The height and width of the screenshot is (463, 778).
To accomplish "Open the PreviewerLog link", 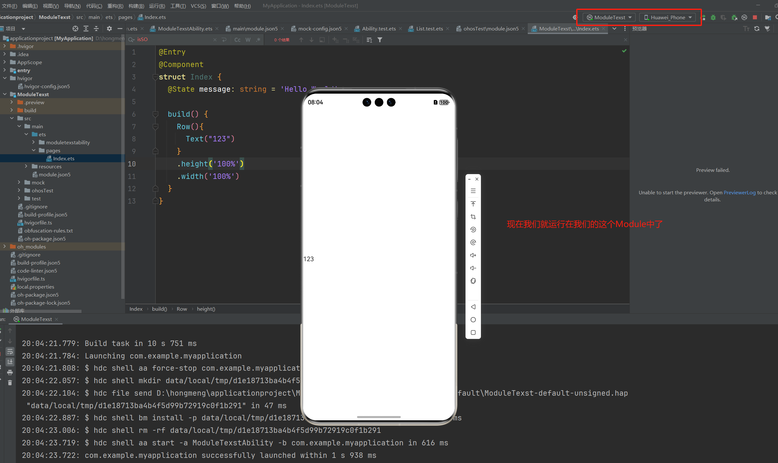I will pos(740,192).
